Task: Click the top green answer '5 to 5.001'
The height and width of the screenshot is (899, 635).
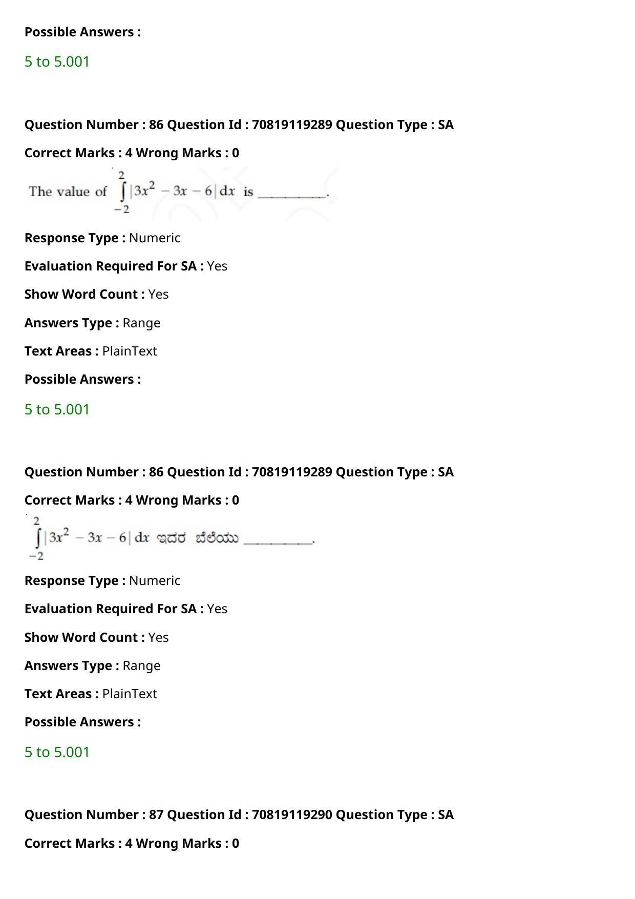Action: pyautogui.click(x=57, y=61)
